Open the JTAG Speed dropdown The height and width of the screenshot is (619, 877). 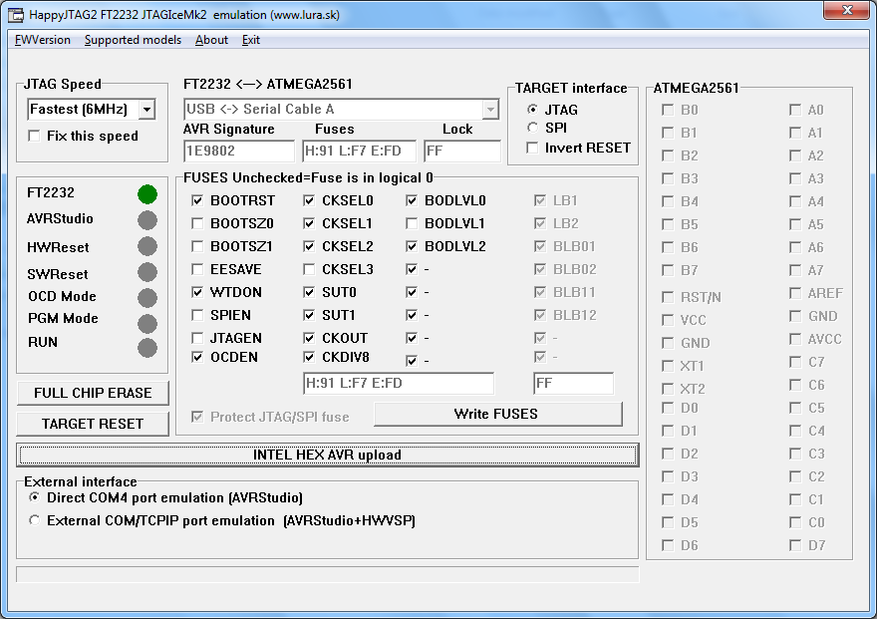[x=146, y=110]
